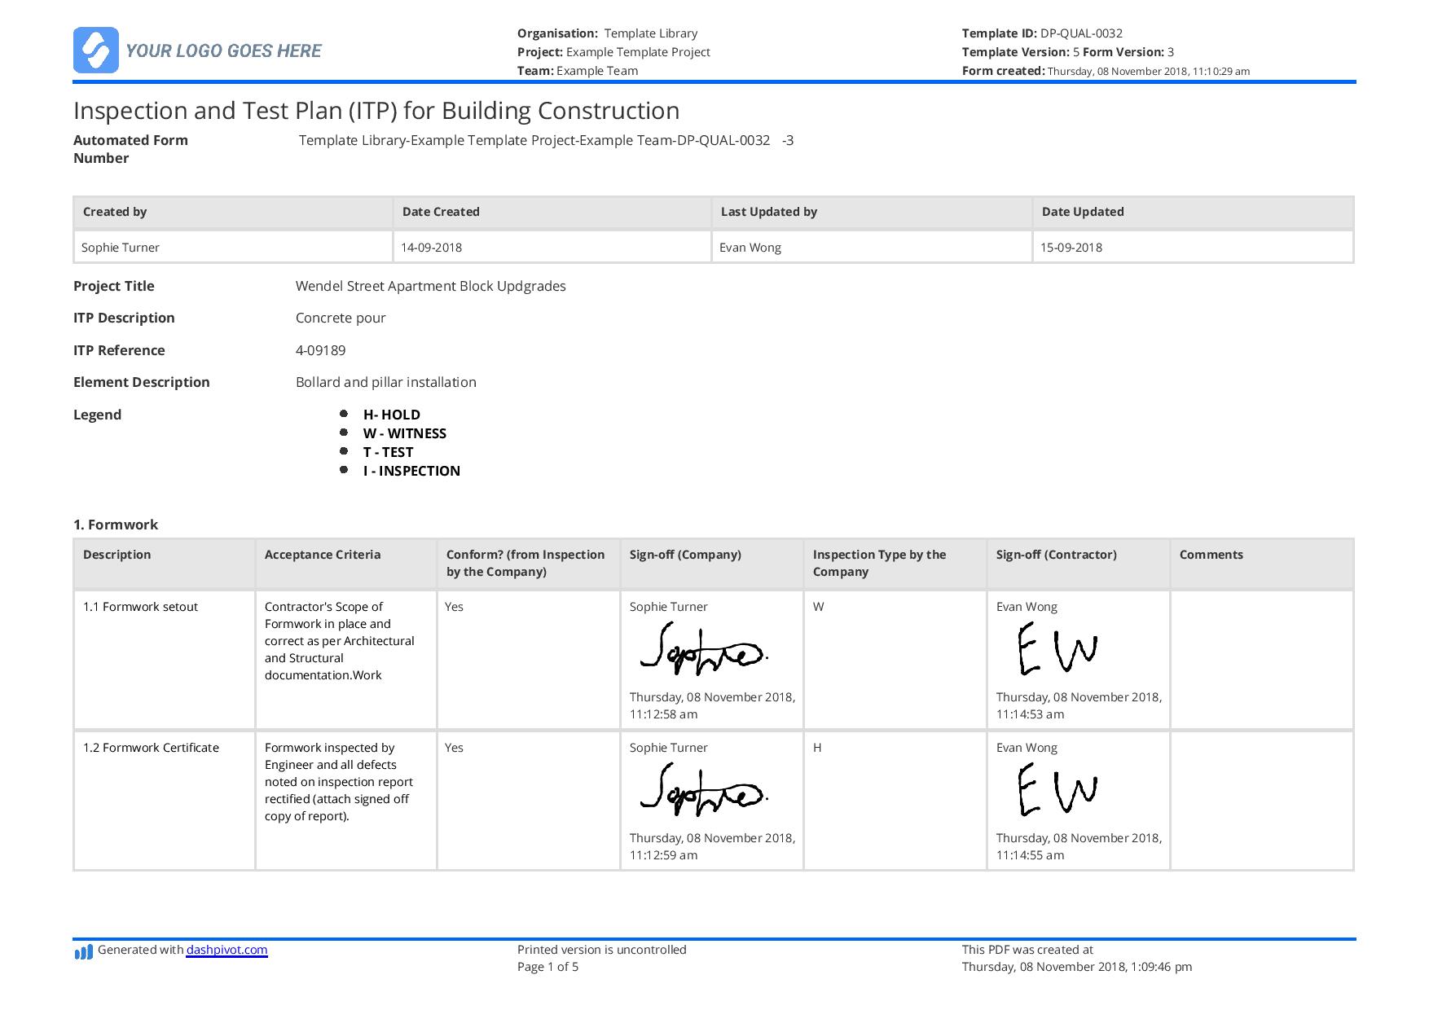Screen dimensions: 1429x1010
Task: Expand the 1. Formwork section heading
Action: [117, 525]
